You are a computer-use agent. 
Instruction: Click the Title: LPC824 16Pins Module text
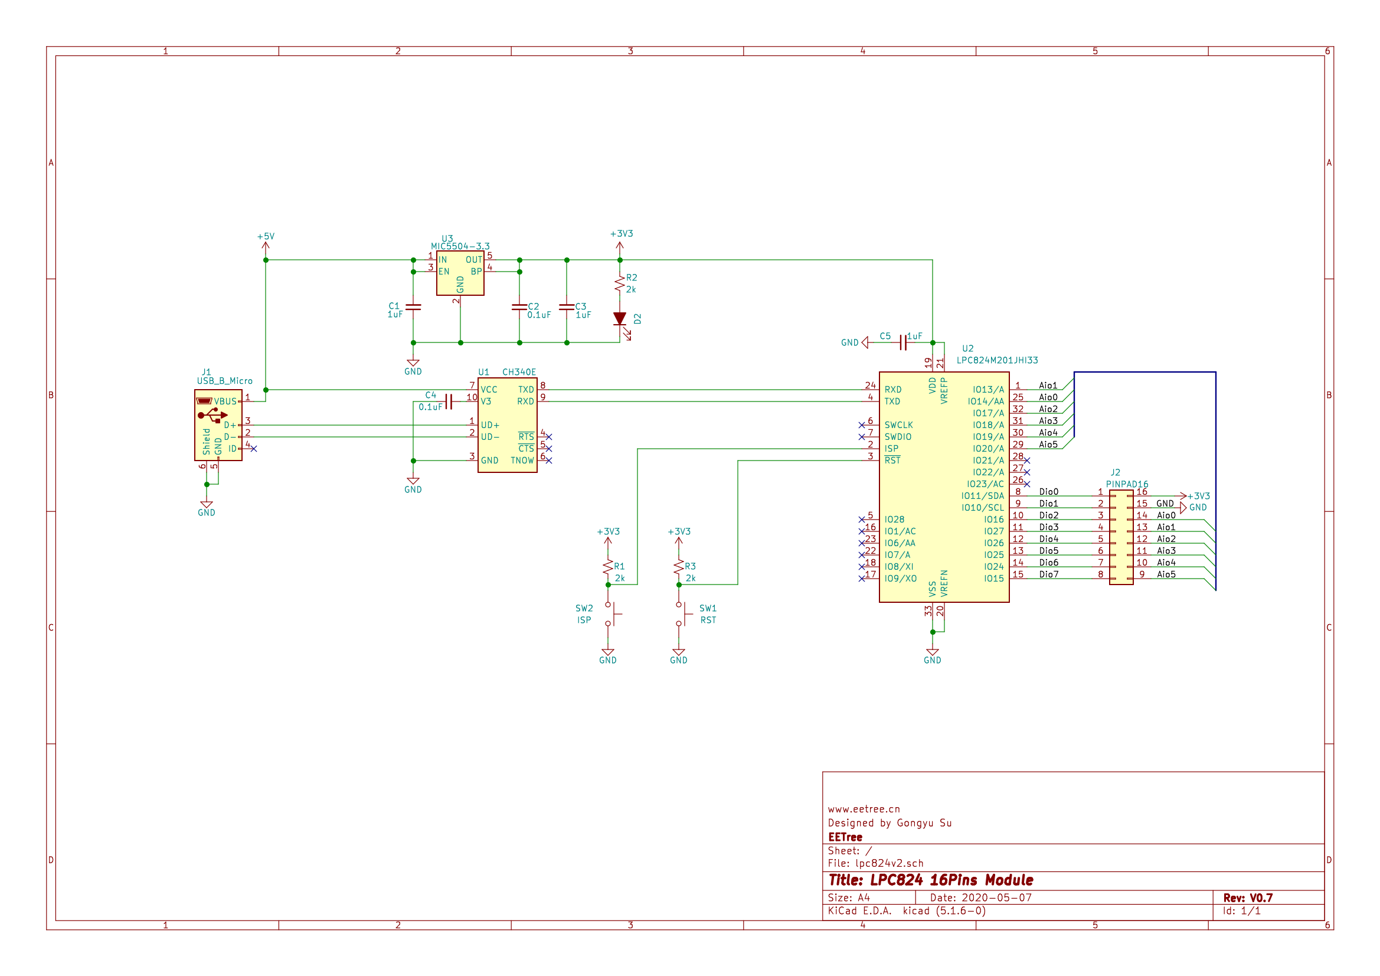(930, 880)
